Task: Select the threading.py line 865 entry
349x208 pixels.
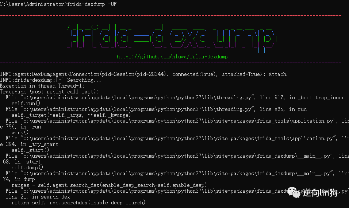Action: tap(156, 109)
